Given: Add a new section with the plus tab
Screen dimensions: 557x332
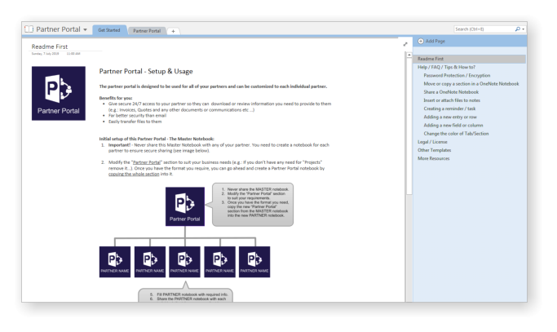Looking at the screenshot, I should [x=173, y=31].
